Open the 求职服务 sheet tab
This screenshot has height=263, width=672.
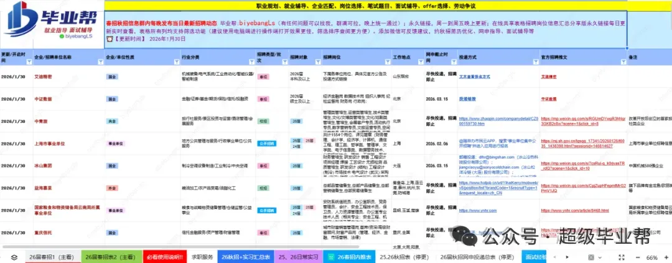[202, 257]
